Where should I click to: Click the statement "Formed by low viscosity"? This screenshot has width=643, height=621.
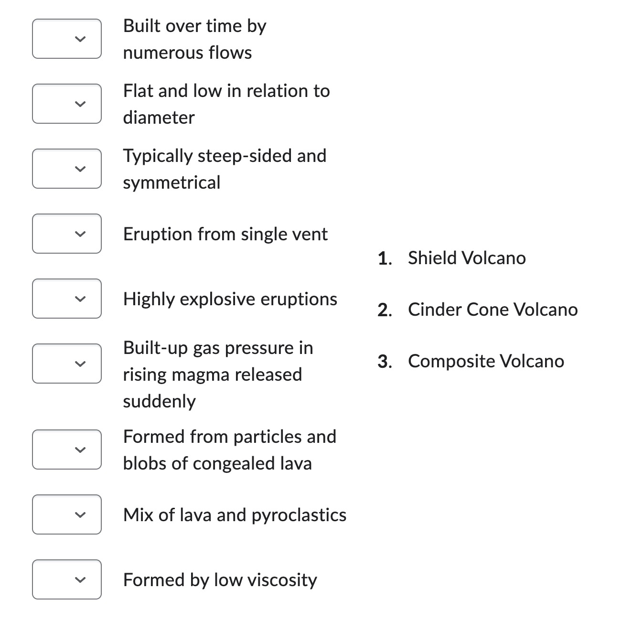[220, 579]
